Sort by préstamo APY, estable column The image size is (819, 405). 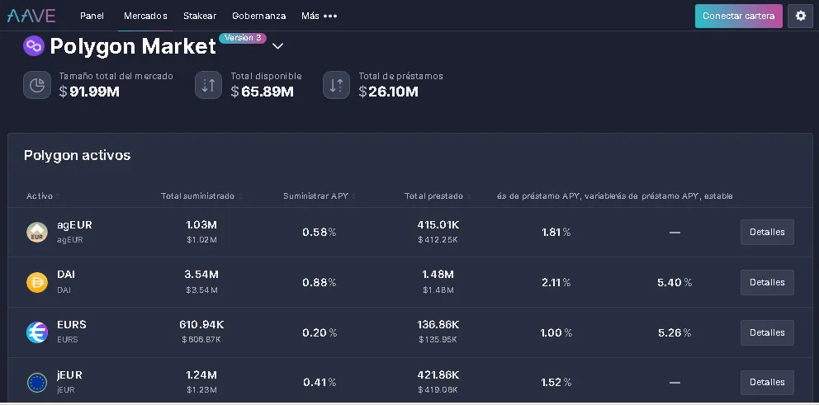pyautogui.click(x=673, y=196)
